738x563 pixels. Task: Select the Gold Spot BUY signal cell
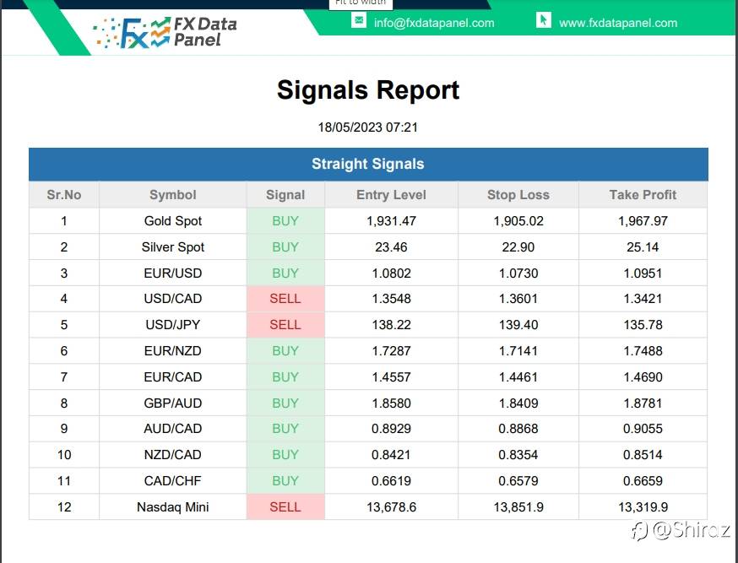point(285,221)
